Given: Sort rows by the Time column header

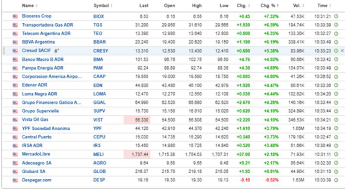Looking at the screenshot, I should pos(323,6).
